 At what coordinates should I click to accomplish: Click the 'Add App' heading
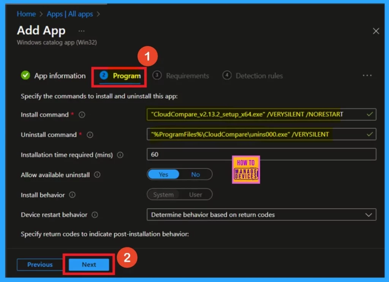pos(41,30)
